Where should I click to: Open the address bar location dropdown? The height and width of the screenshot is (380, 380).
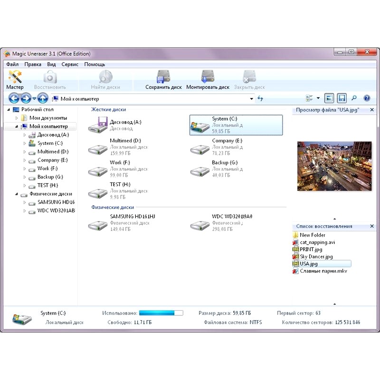point(252,99)
